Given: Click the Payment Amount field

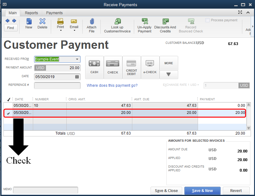Looking at the screenshot, I should pos(57,68).
